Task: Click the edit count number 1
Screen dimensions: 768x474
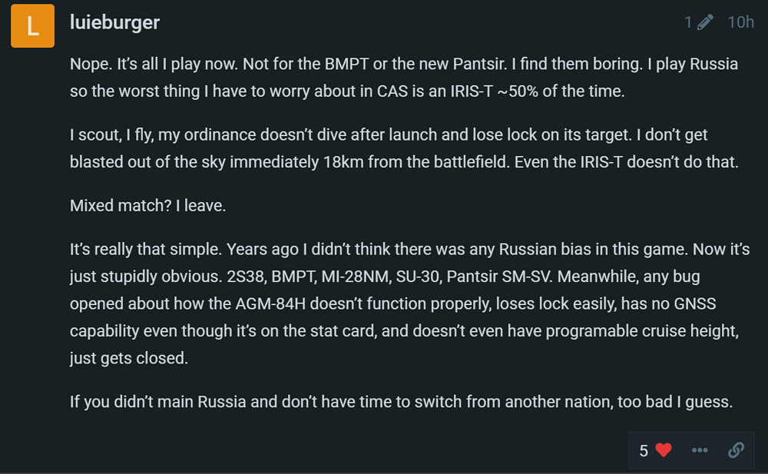Action: click(x=688, y=22)
